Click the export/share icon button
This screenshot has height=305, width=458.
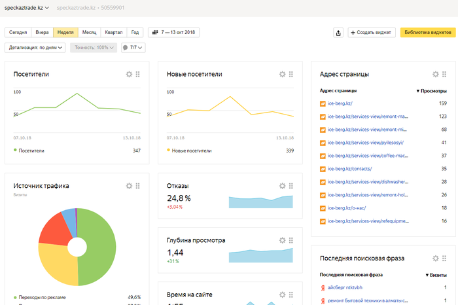338,32
